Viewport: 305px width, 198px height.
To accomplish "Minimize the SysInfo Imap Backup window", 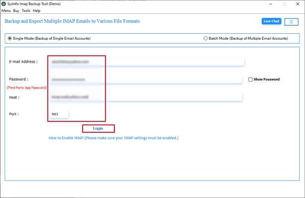I will [271, 4].
